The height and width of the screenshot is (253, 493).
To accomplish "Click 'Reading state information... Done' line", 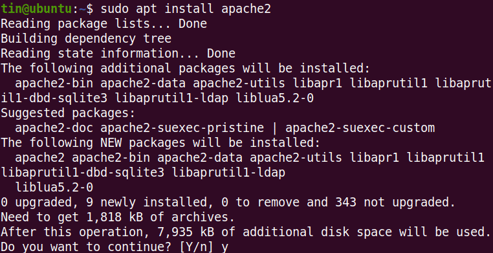I will (118, 54).
